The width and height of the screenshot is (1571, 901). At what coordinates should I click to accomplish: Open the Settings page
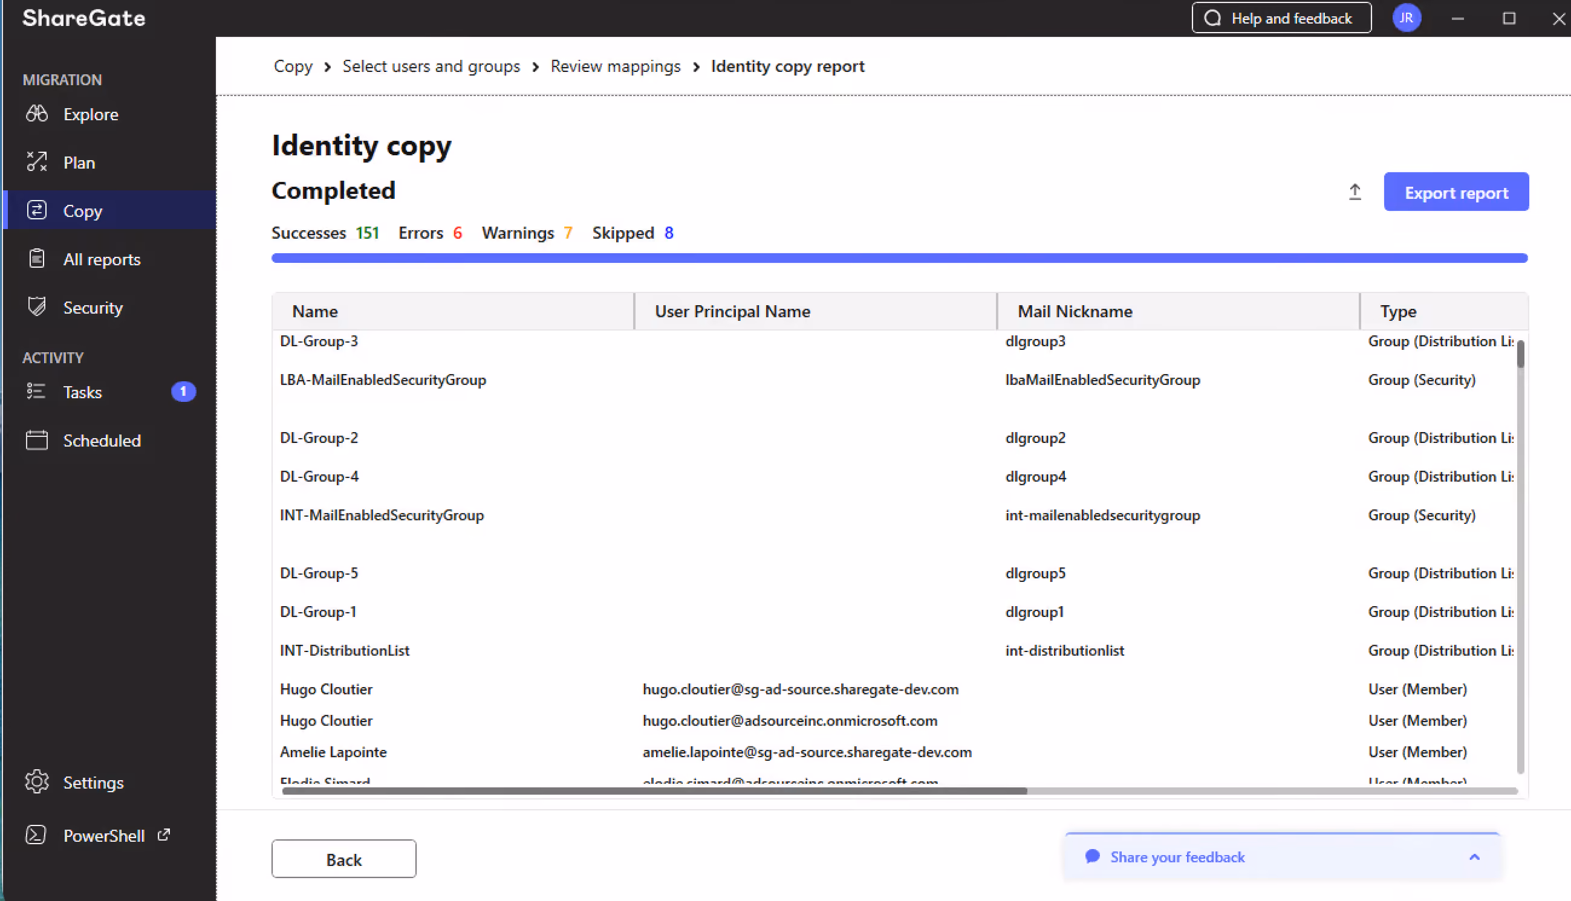(109, 782)
